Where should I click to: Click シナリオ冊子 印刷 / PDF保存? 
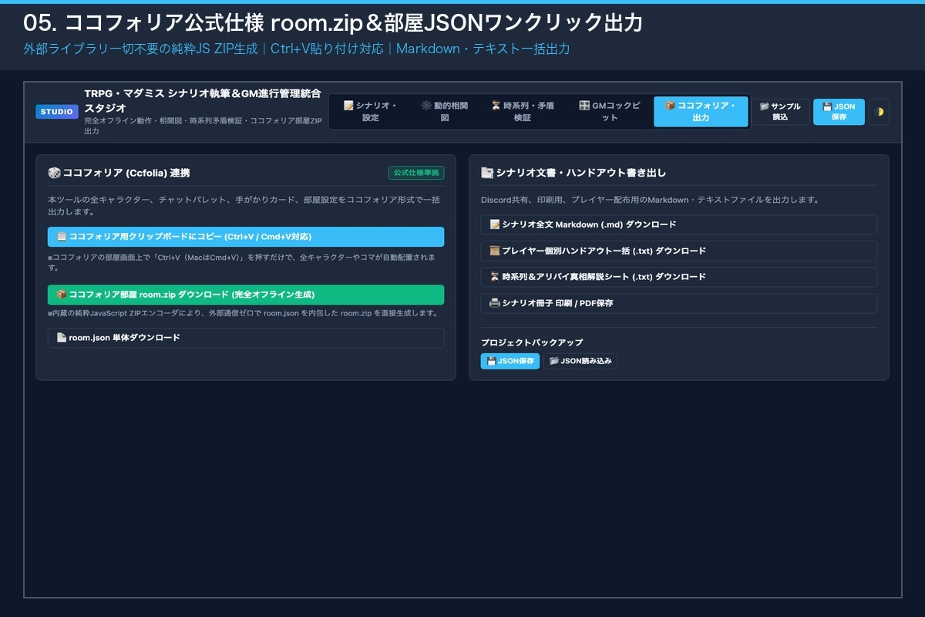pyautogui.click(x=678, y=303)
